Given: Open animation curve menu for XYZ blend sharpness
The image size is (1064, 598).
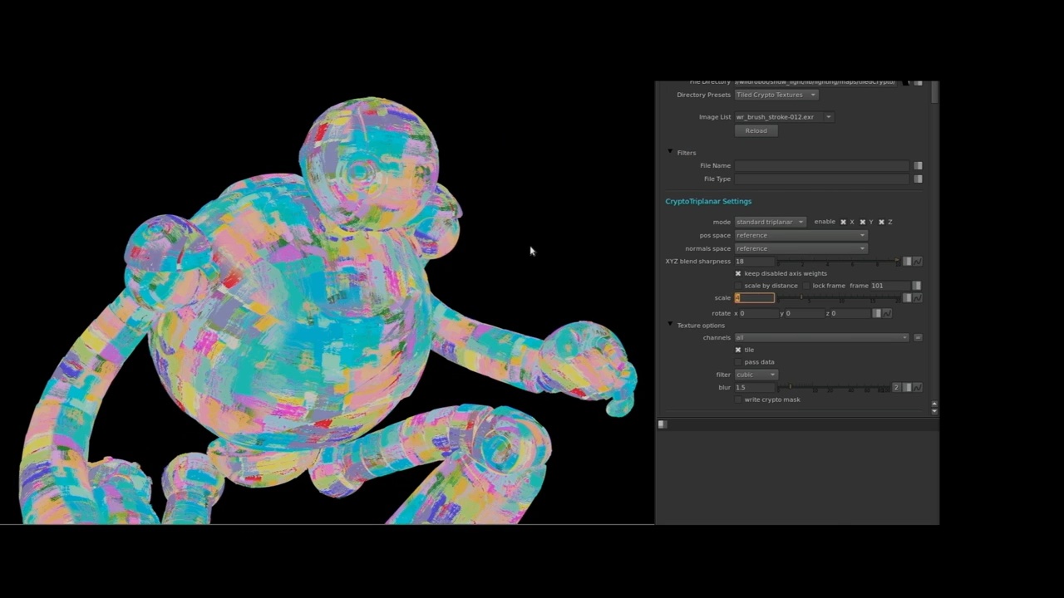Looking at the screenshot, I should click(917, 262).
